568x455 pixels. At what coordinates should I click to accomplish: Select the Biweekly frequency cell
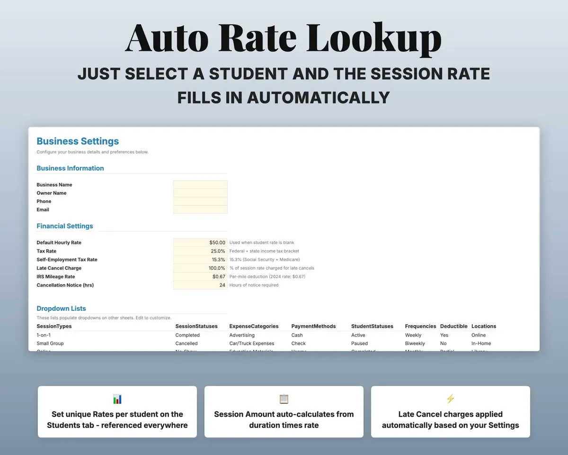(x=415, y=343)
